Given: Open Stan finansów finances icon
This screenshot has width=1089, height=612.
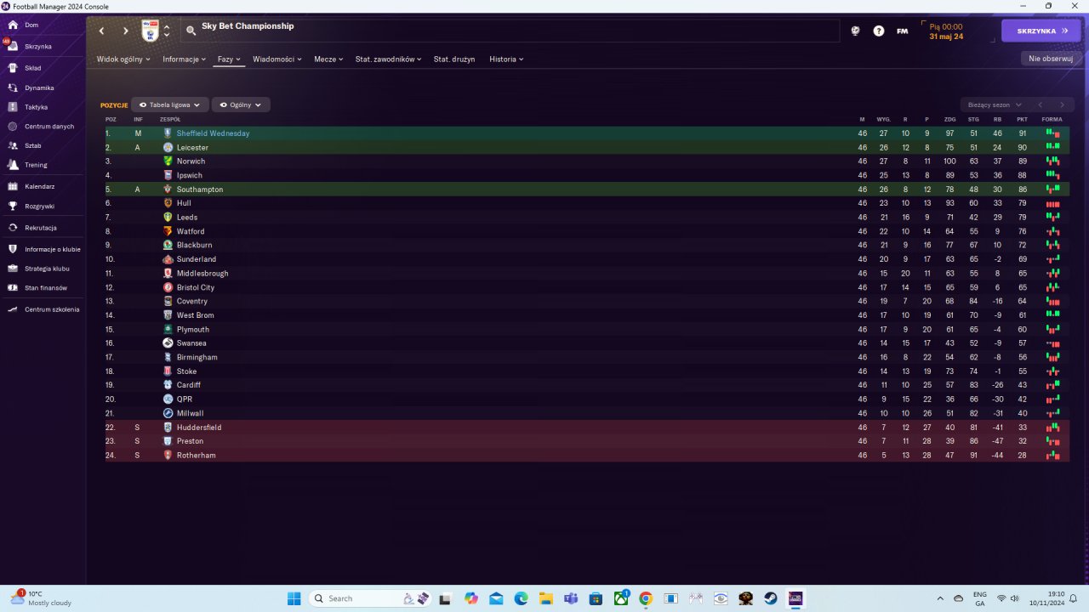Looking at the screenshot, I should click(13, 287).
